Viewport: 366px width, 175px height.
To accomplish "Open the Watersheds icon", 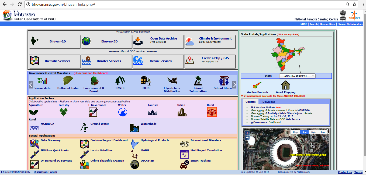I will pyautogui.click(x=134, y=128).
